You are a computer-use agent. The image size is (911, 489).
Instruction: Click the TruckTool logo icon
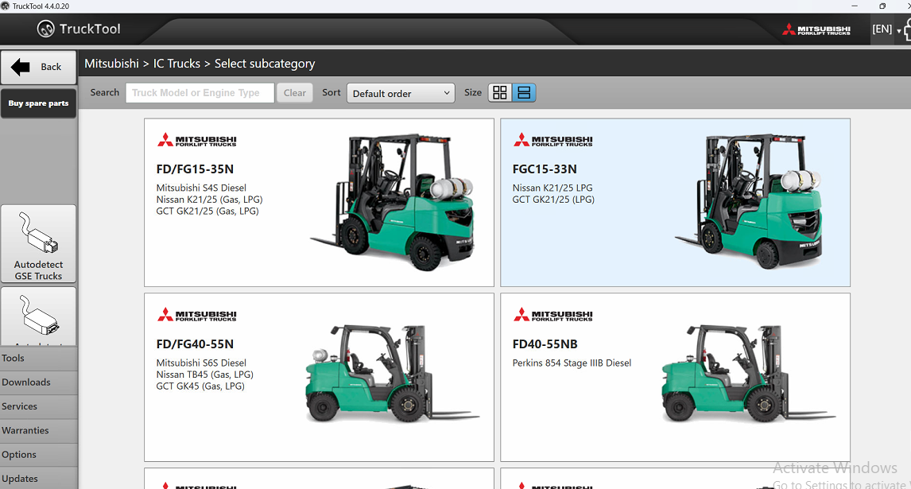(45, 29)
